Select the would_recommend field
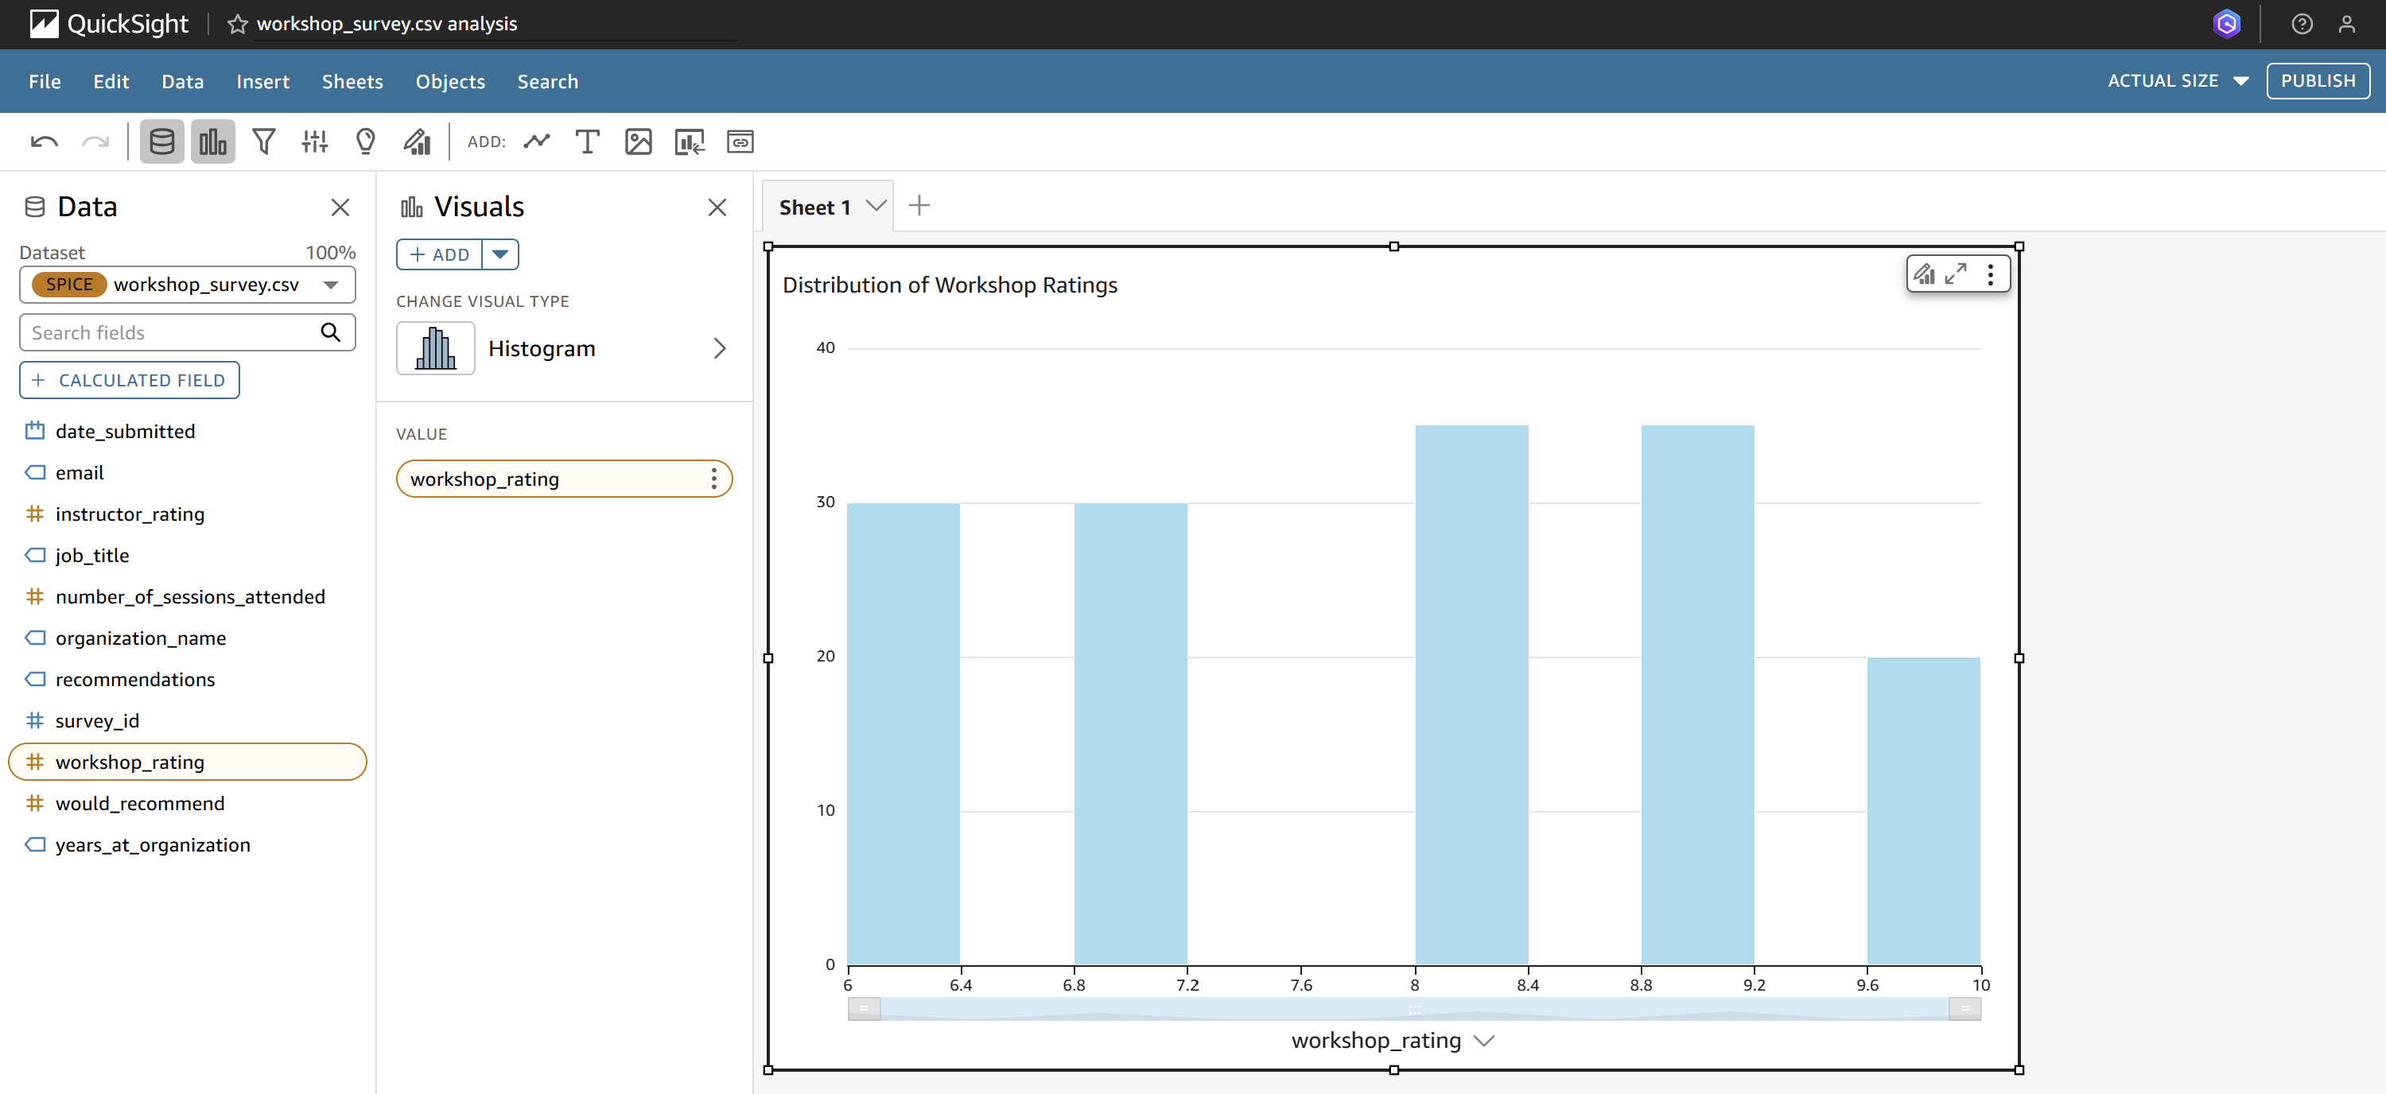Screen dimensions: 2386x1094 [140, 803]
